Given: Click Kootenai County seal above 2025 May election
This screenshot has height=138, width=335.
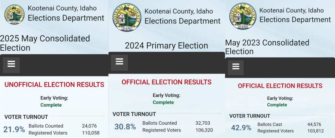Looking at the screenshot, I should (x=14, y=14).
